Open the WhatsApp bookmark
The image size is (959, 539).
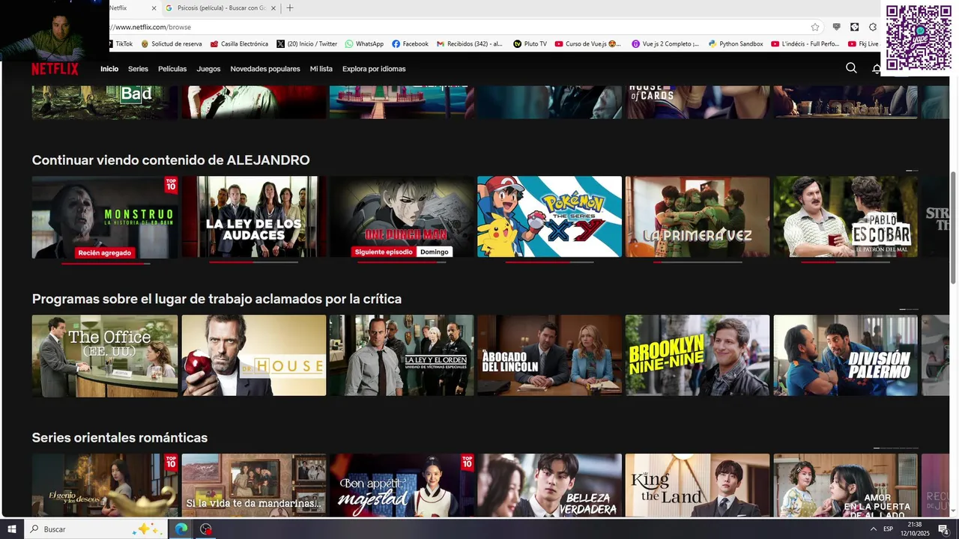point(364,44)
